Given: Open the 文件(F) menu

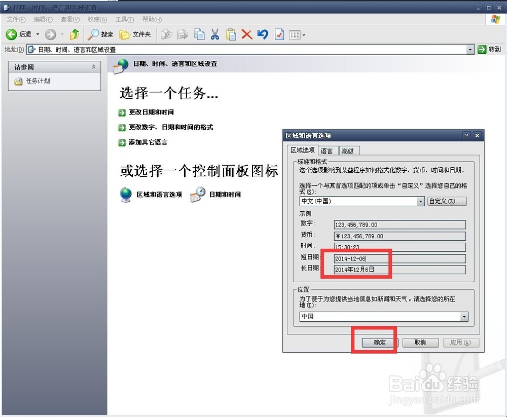Looking at the screenshot, I should coord(16,19).
